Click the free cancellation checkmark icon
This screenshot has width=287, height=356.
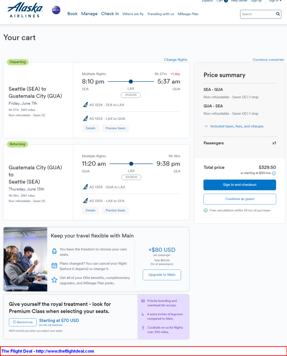[x=206, y=210]
